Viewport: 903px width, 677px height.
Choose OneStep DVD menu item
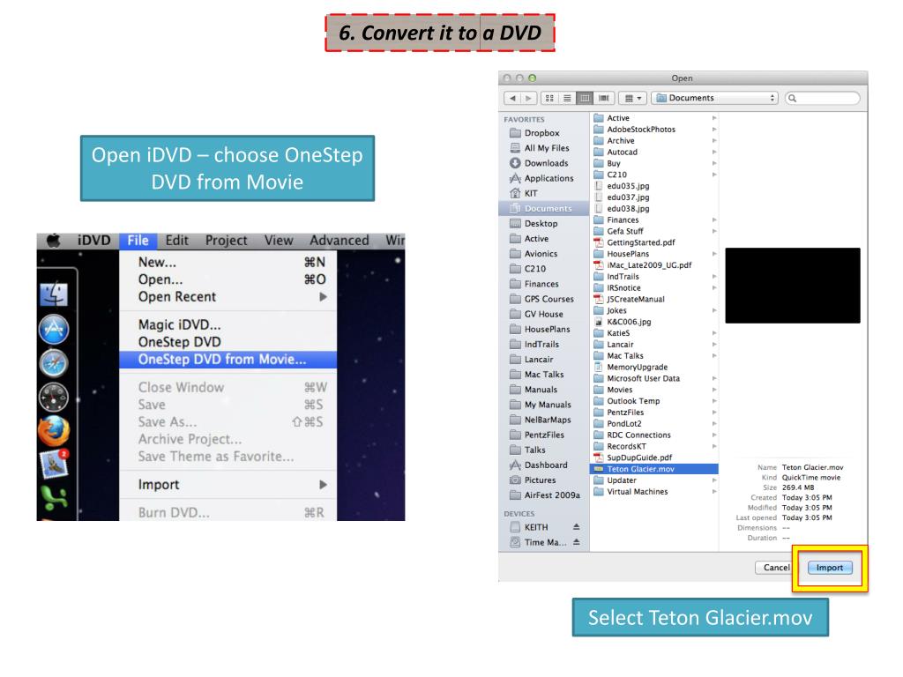point(228,342)
